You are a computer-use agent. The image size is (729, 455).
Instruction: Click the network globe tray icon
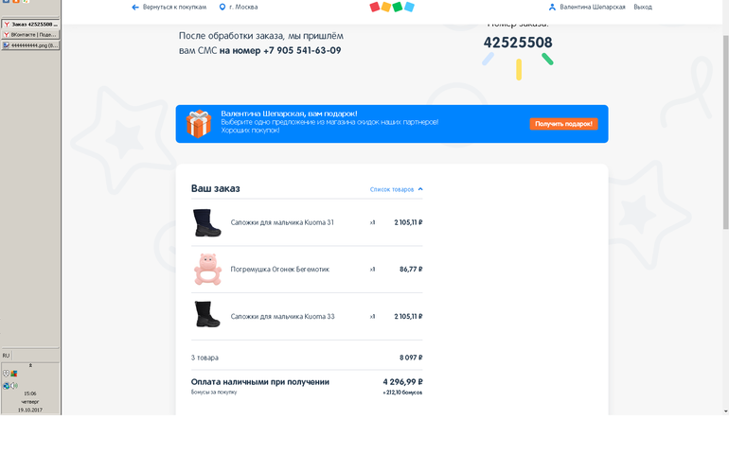6,385
